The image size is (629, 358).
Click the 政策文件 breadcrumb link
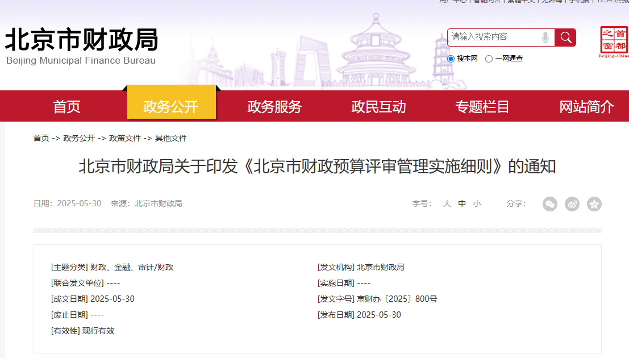125,138
